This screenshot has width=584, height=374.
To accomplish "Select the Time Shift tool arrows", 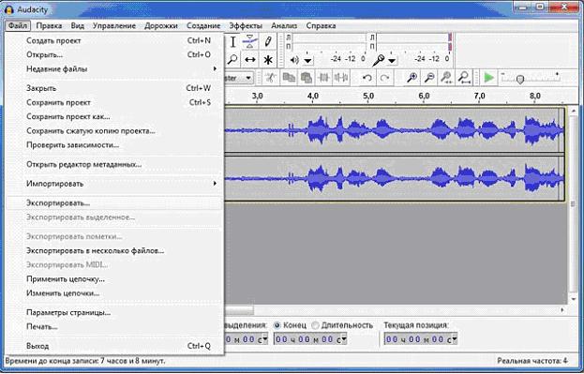I will click(x=250, y=60).
